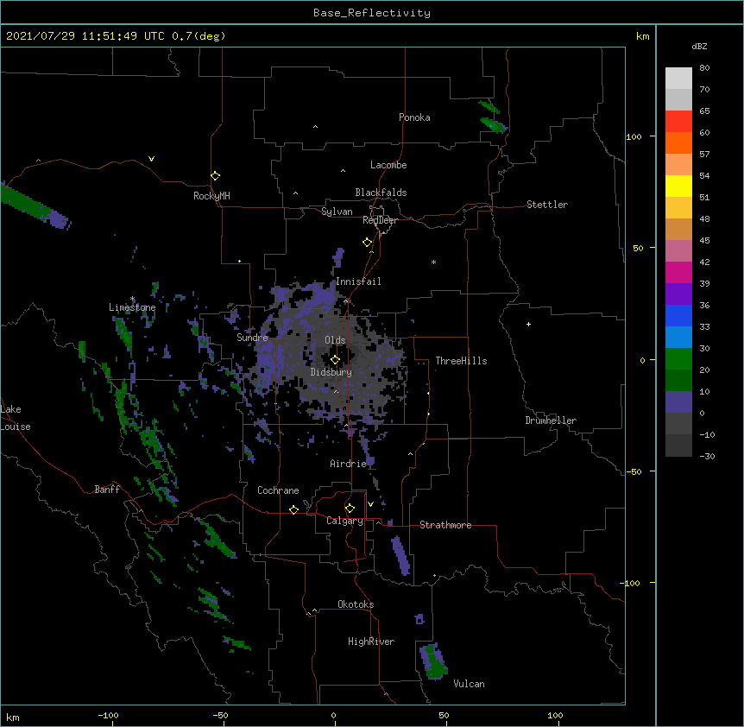Click the yellow v marker northeast of Calgary
The height and width of the screenshot is (727, 744).
tap(370, 504)
